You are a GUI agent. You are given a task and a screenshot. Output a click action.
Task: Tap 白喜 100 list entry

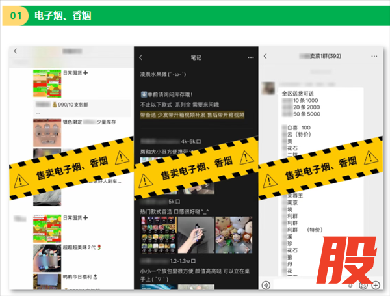[x=299, y=128]
